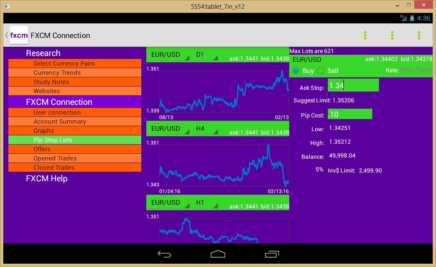The image size is (436, 267).
Task: Select the Buy radio button
Action: (296, 71)
